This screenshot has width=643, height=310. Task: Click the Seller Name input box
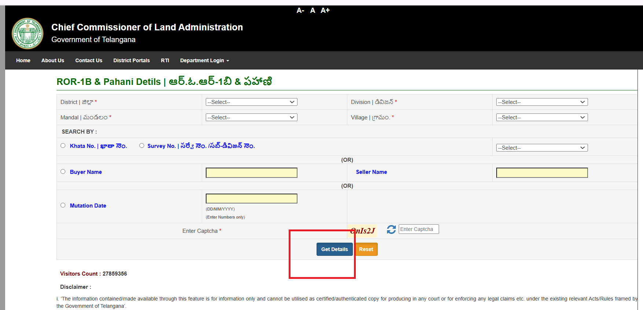click(542, 173)
